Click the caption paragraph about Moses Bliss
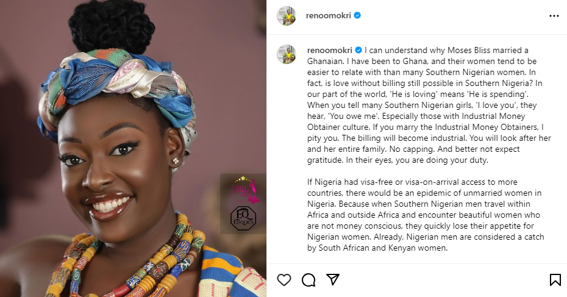Image resolution: width=567 pixels, height=297 pixels. (x=415, y=104)
